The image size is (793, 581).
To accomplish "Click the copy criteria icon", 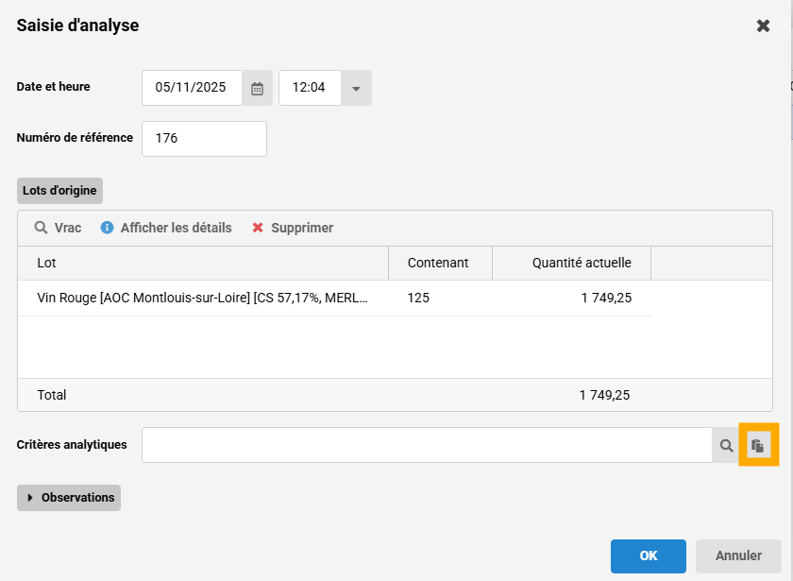I will click(x=758, y=445).
